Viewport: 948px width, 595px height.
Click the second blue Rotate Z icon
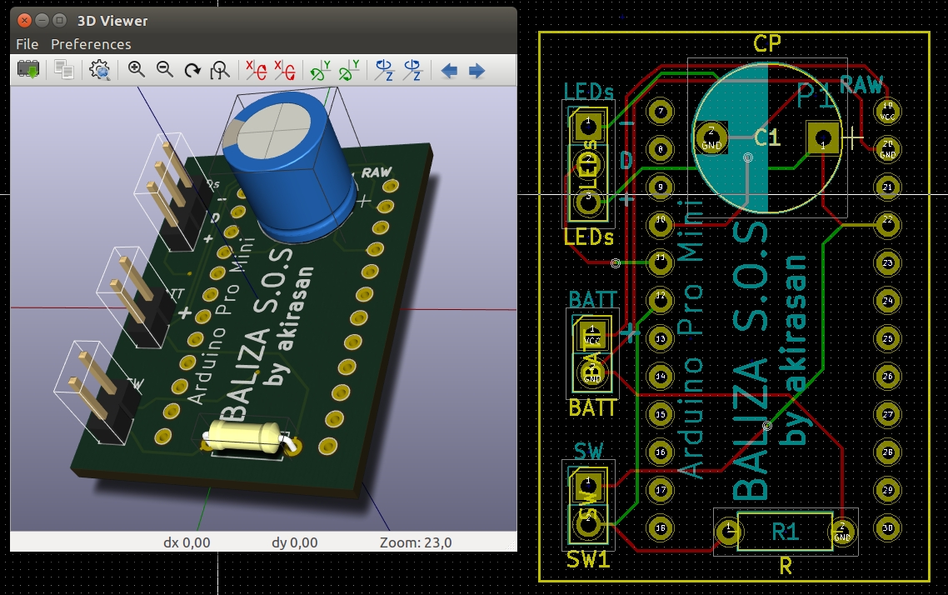click(413, 70)
